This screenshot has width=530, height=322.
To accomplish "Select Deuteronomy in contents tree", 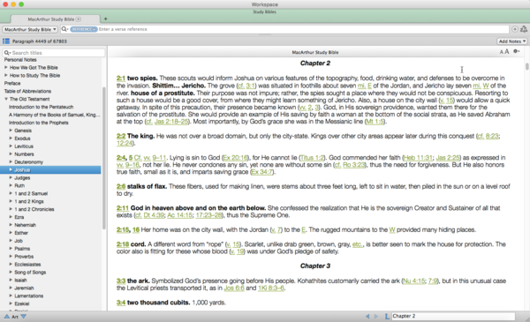I will tap(29, 162).
